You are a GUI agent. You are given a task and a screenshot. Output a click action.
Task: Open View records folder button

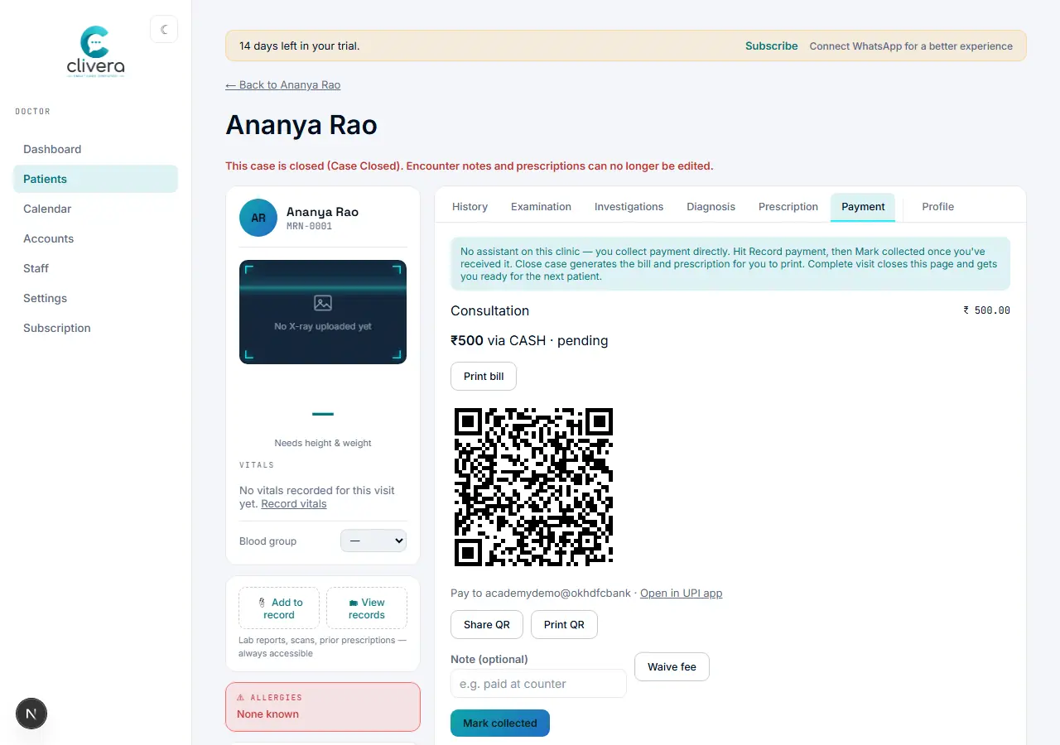coord(367,608)
